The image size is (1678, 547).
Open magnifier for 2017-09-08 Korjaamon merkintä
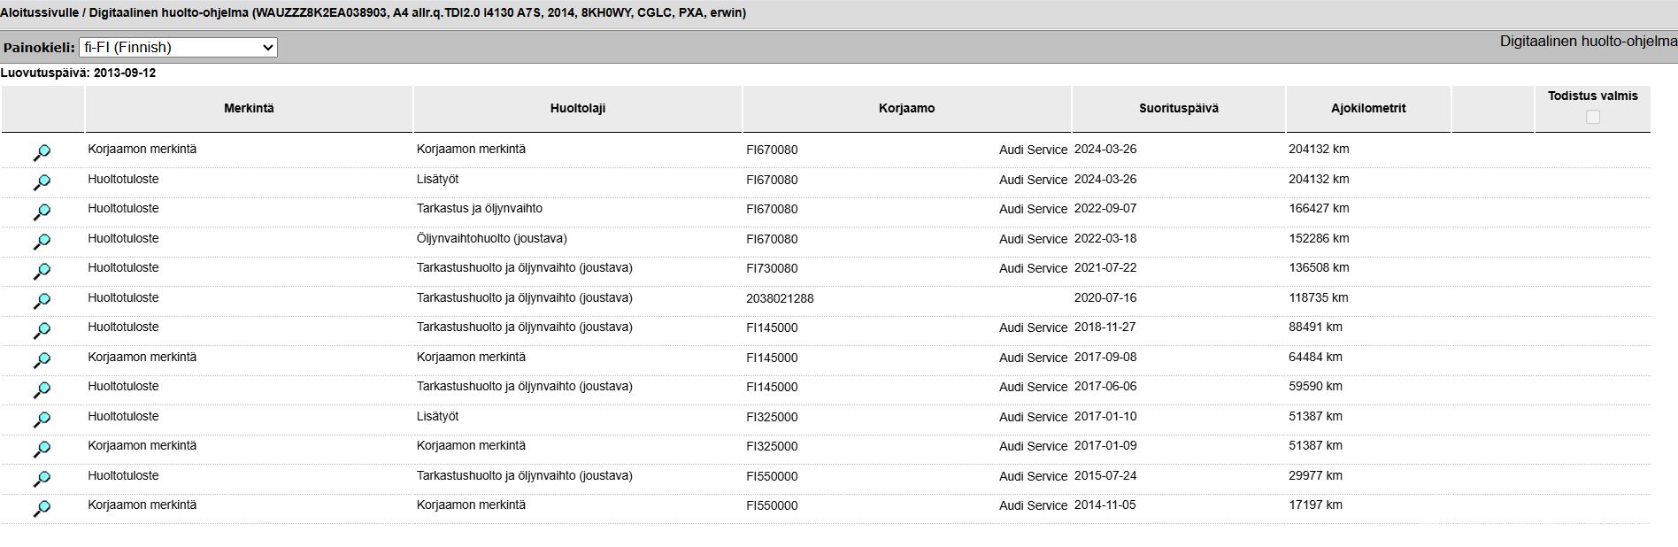(42, 360)
